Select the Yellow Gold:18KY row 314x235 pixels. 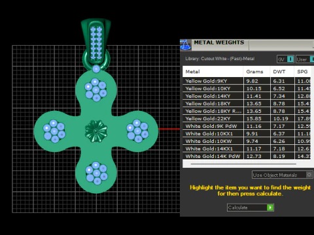(x=247, y=104)
